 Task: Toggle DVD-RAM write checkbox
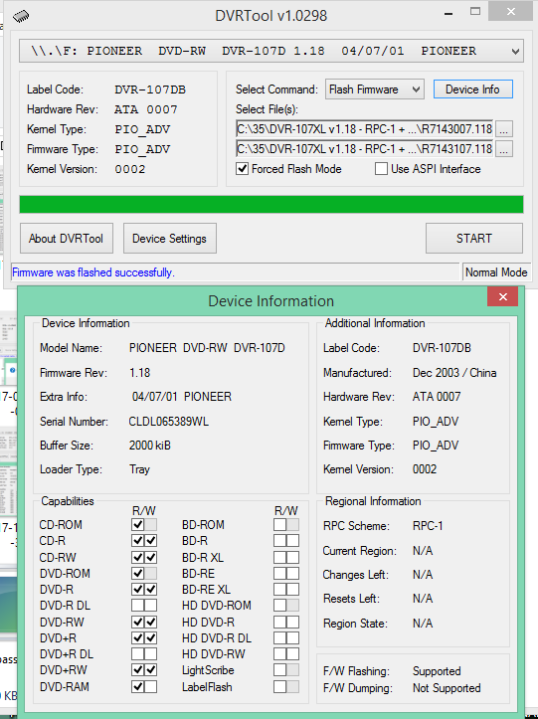150,687
